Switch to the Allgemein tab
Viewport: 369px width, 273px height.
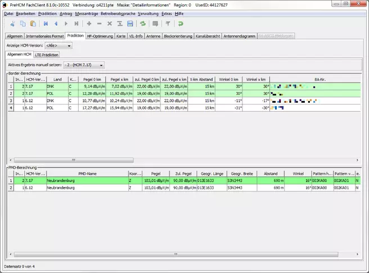[x=15, y=36]
